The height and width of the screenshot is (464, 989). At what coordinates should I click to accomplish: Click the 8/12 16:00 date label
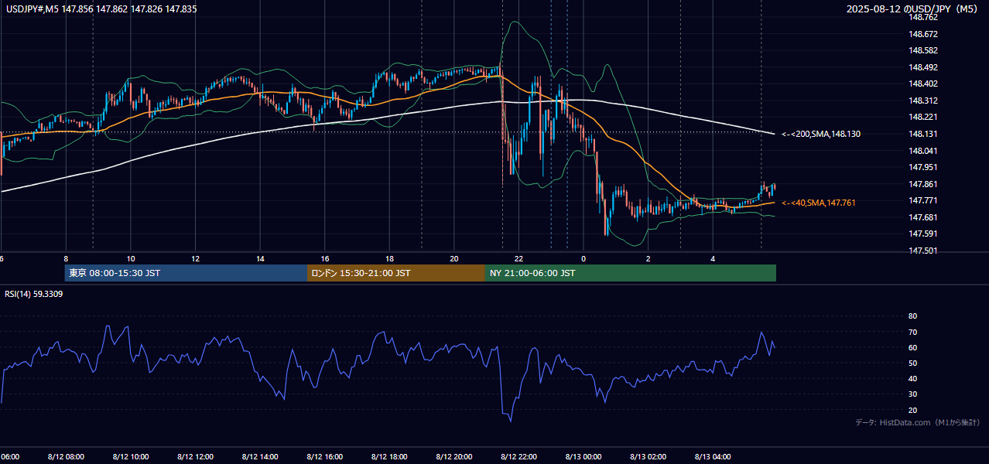coord(325,457)
